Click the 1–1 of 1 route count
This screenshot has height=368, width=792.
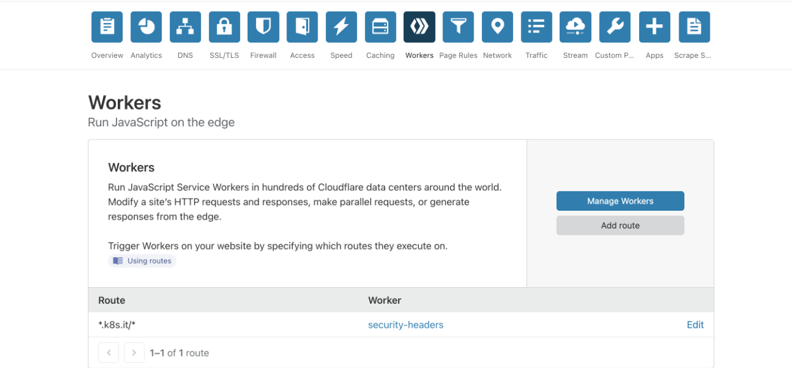tap(180, 353)
